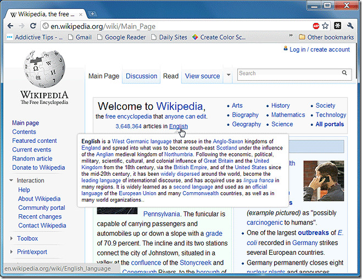Open West Germanic language link in popup
Viewport: 362px width, 279px height.
pos(142,141)
